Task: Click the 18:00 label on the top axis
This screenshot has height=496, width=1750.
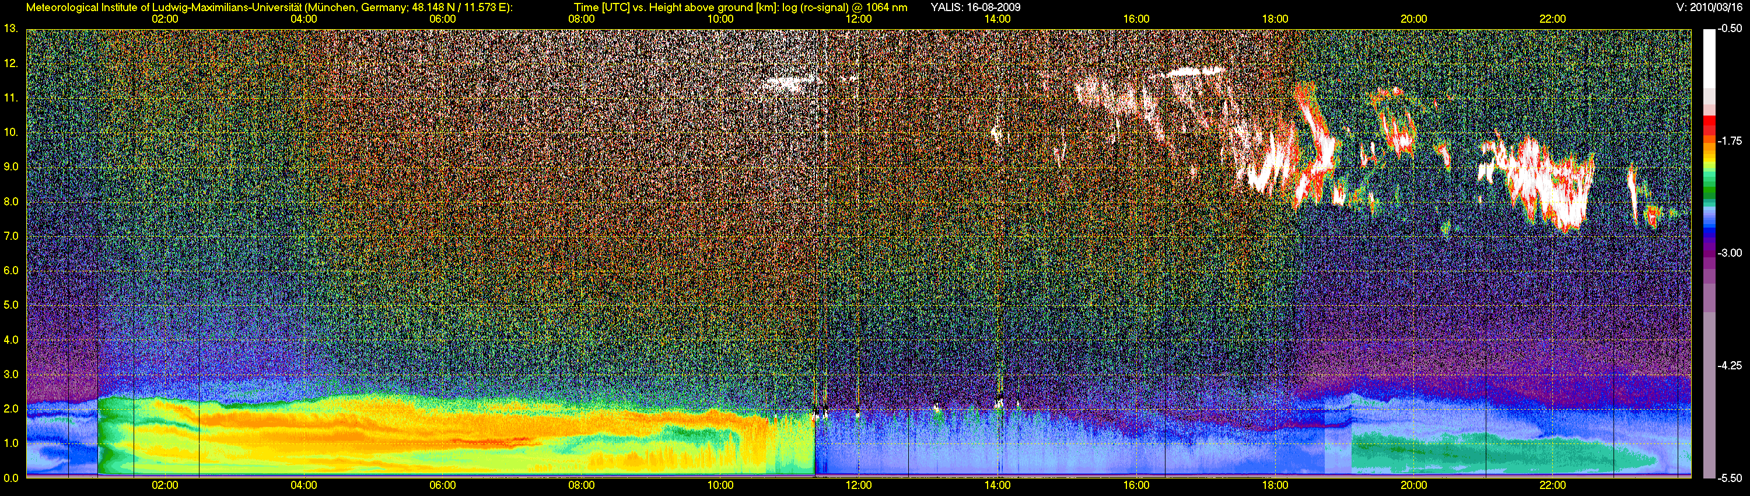Action: click(x=1275, y=19)
